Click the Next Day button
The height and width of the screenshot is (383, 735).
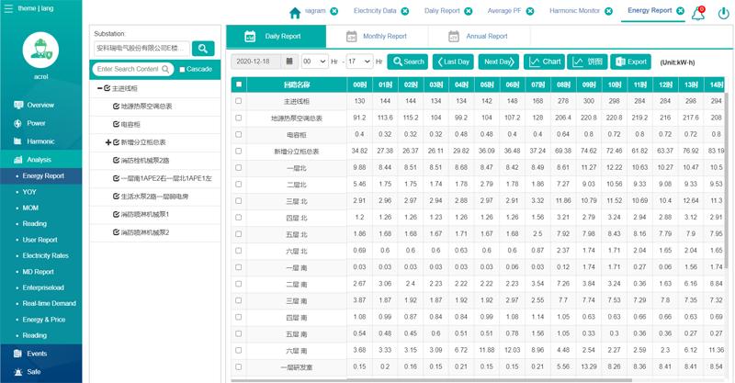coord(499,62)
